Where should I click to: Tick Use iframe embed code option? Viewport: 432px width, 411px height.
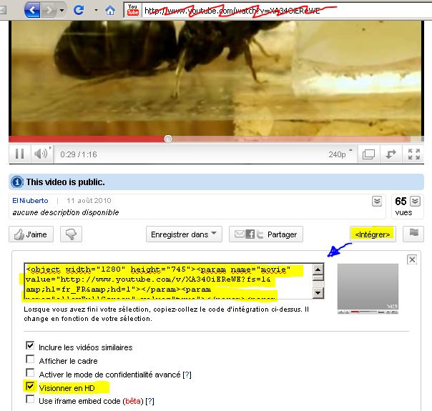[30, 400]
